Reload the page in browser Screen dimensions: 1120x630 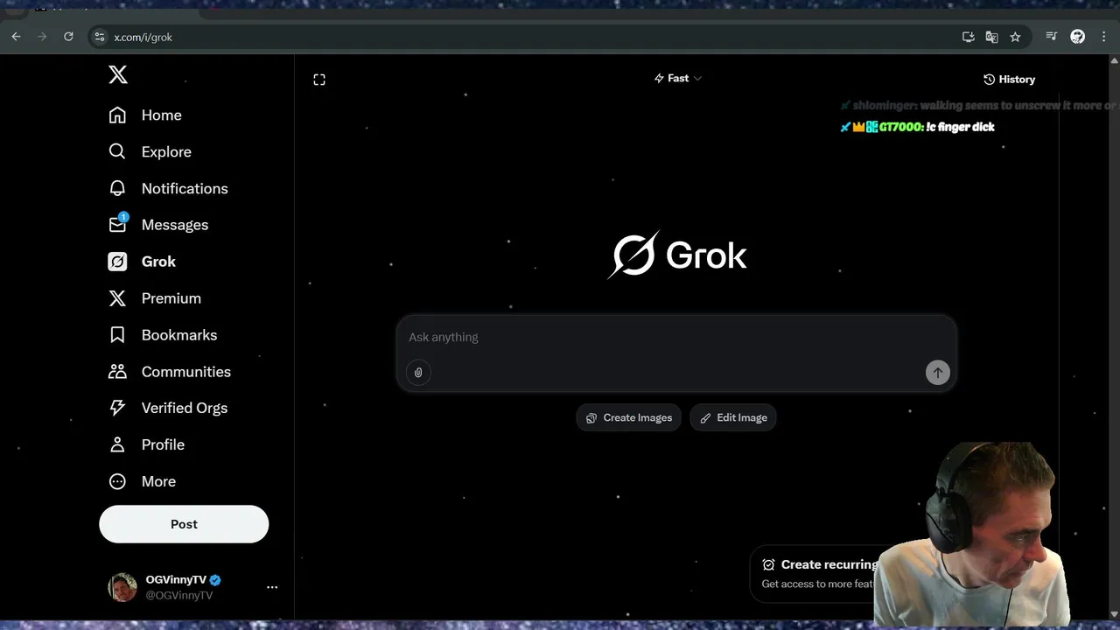pyautogui.click(x=68, y=37)
